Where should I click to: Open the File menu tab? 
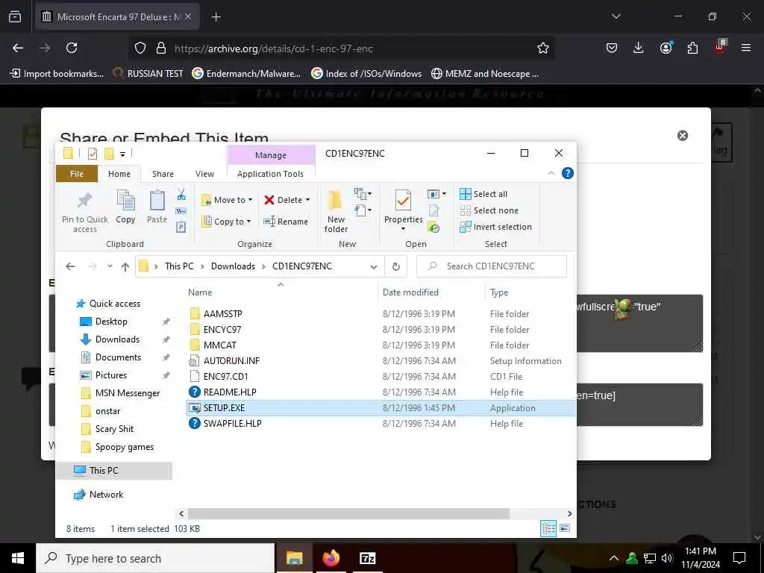(77, 174)
